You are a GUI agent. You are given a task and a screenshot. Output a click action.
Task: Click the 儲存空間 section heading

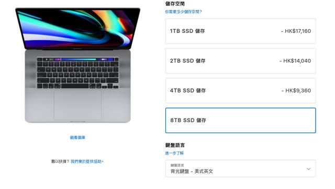[x=175, y=4]
